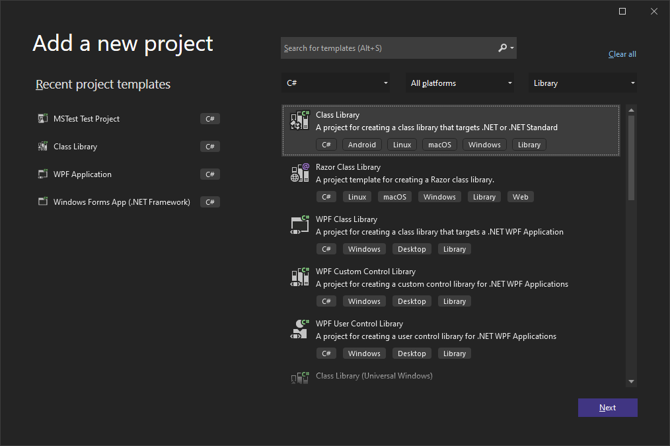Click the Razor Class Library icon

pos(299,172)
